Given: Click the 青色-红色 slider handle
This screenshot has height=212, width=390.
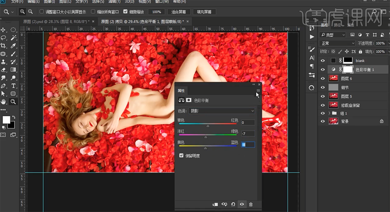Looking at the screenshot, I should pyautogui.click(x=208, y=126).
